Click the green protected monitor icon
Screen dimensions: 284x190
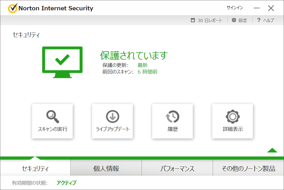pyautogui.click(x=62, y=62)
